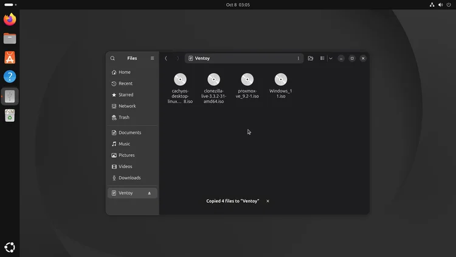Screen dimensions: 456x257
Task: Go forward to next folder
Action: pos(178,58)
